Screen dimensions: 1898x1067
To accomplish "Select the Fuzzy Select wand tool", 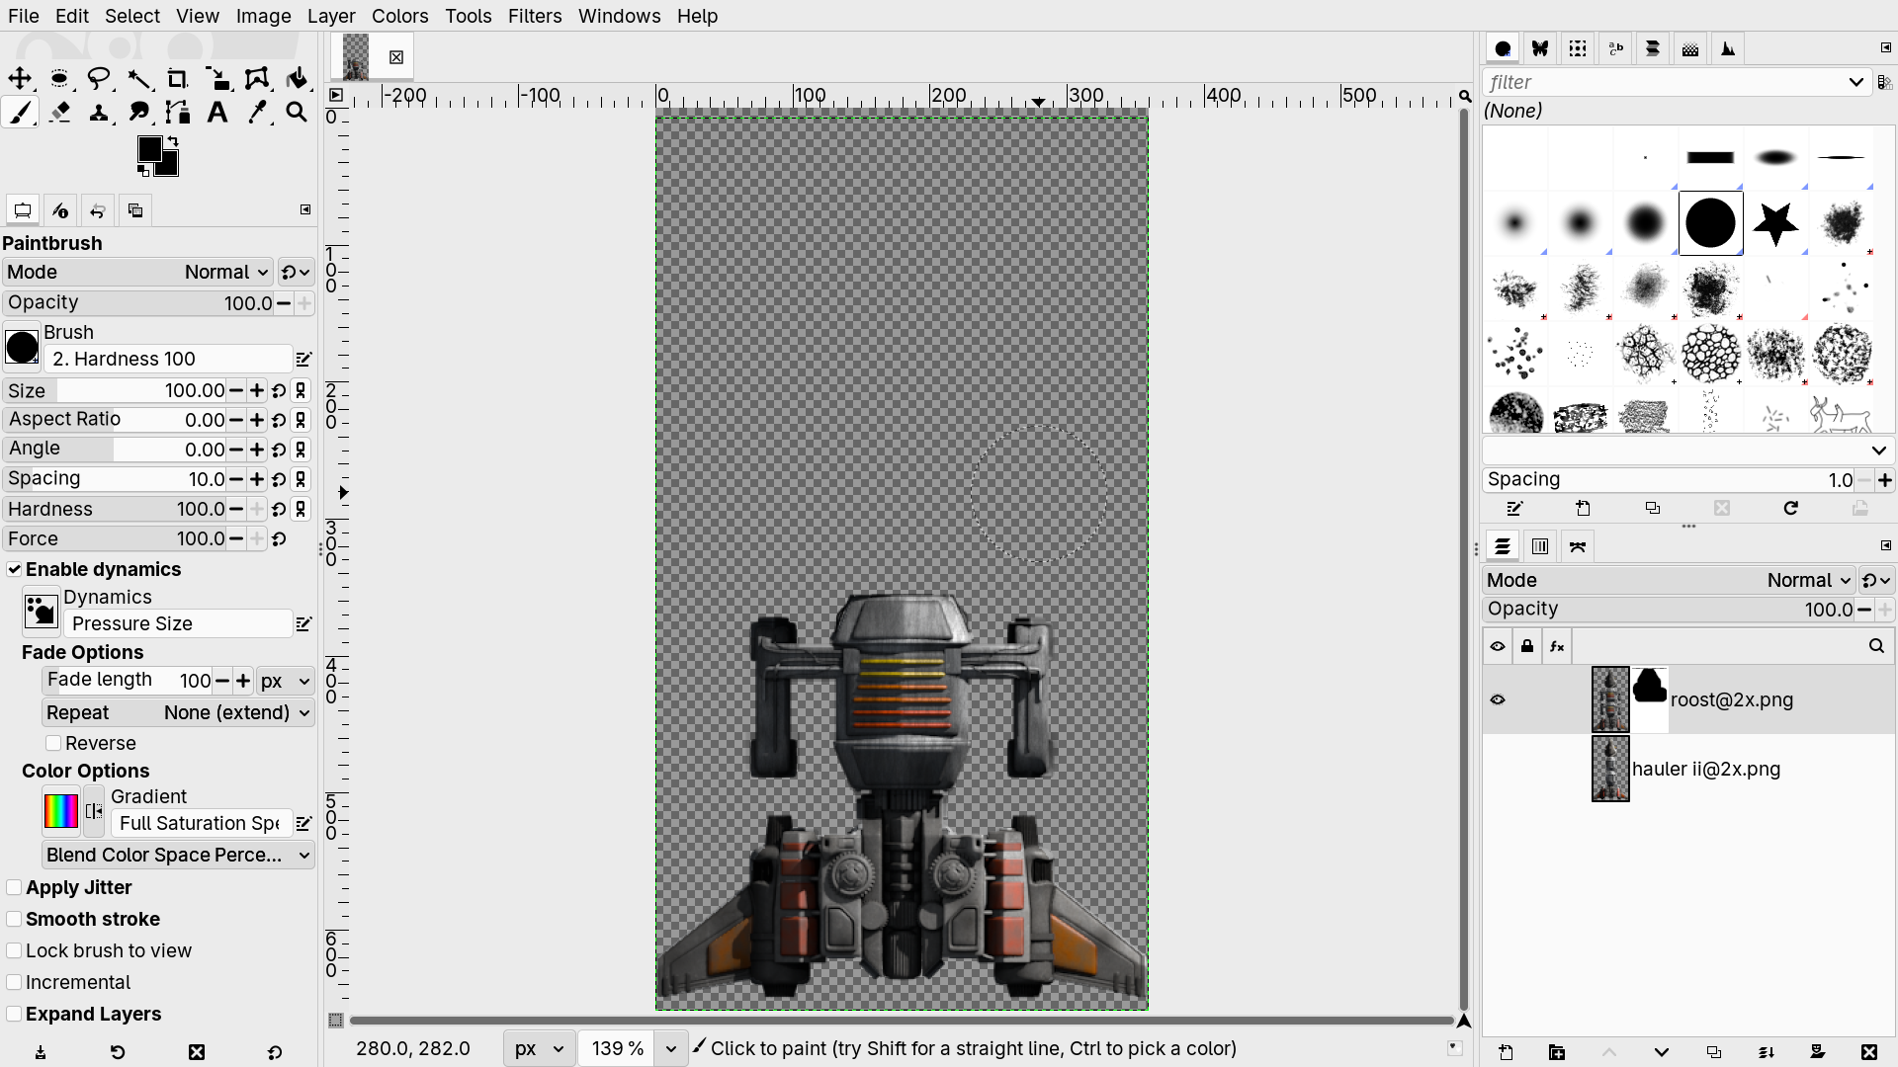I will pyautogui.click(x=138, y=79).
